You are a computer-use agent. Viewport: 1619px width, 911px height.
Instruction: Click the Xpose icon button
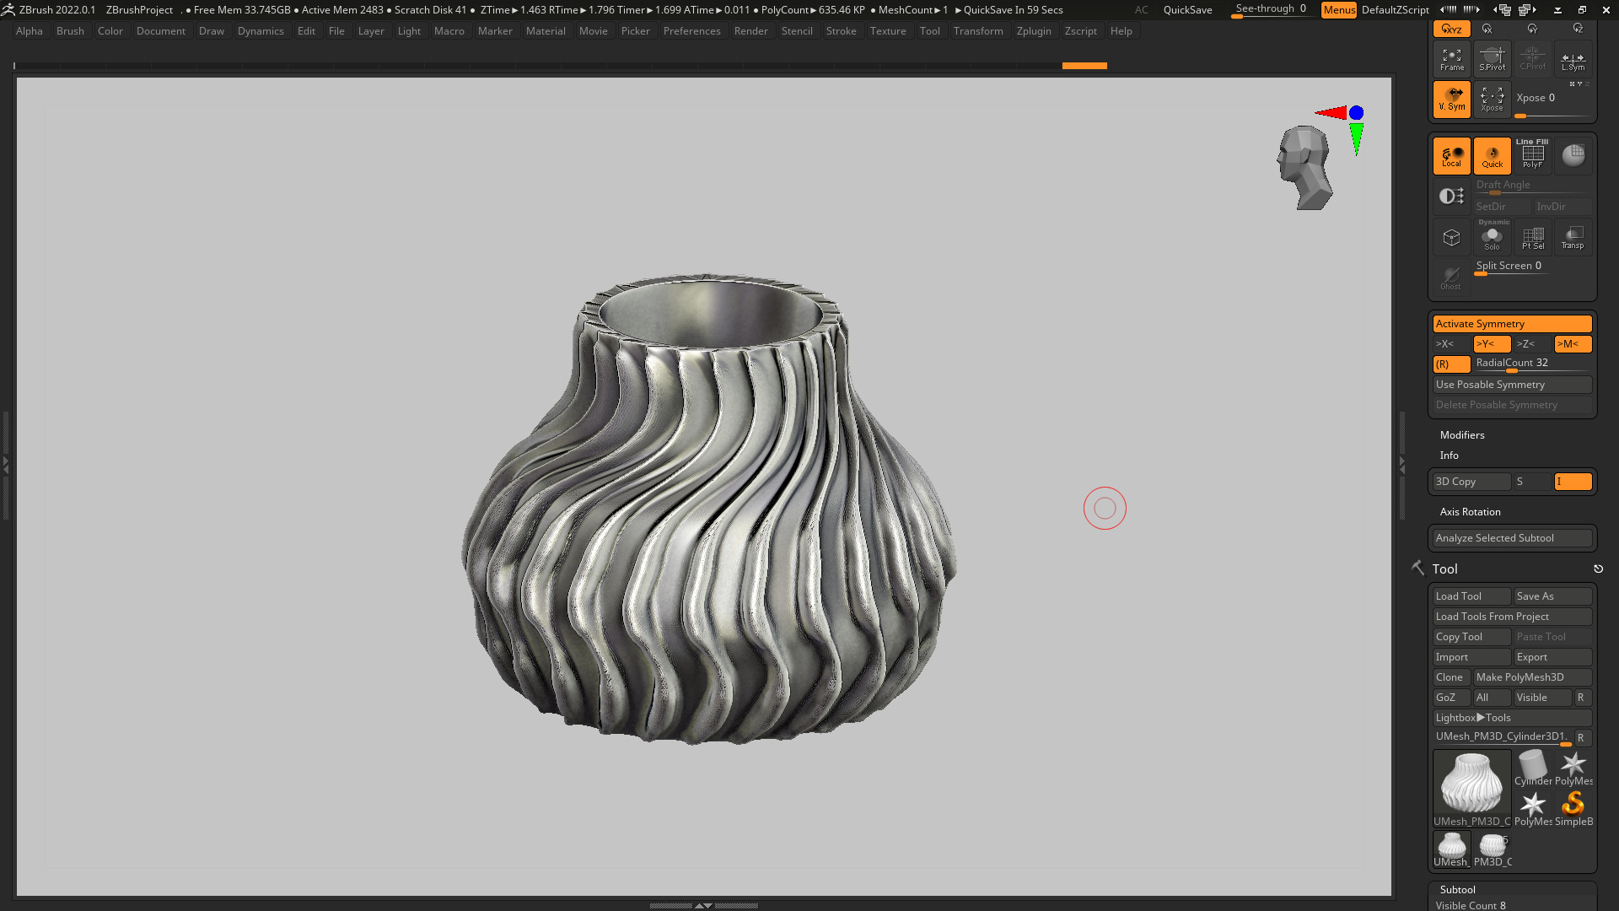1492,99
